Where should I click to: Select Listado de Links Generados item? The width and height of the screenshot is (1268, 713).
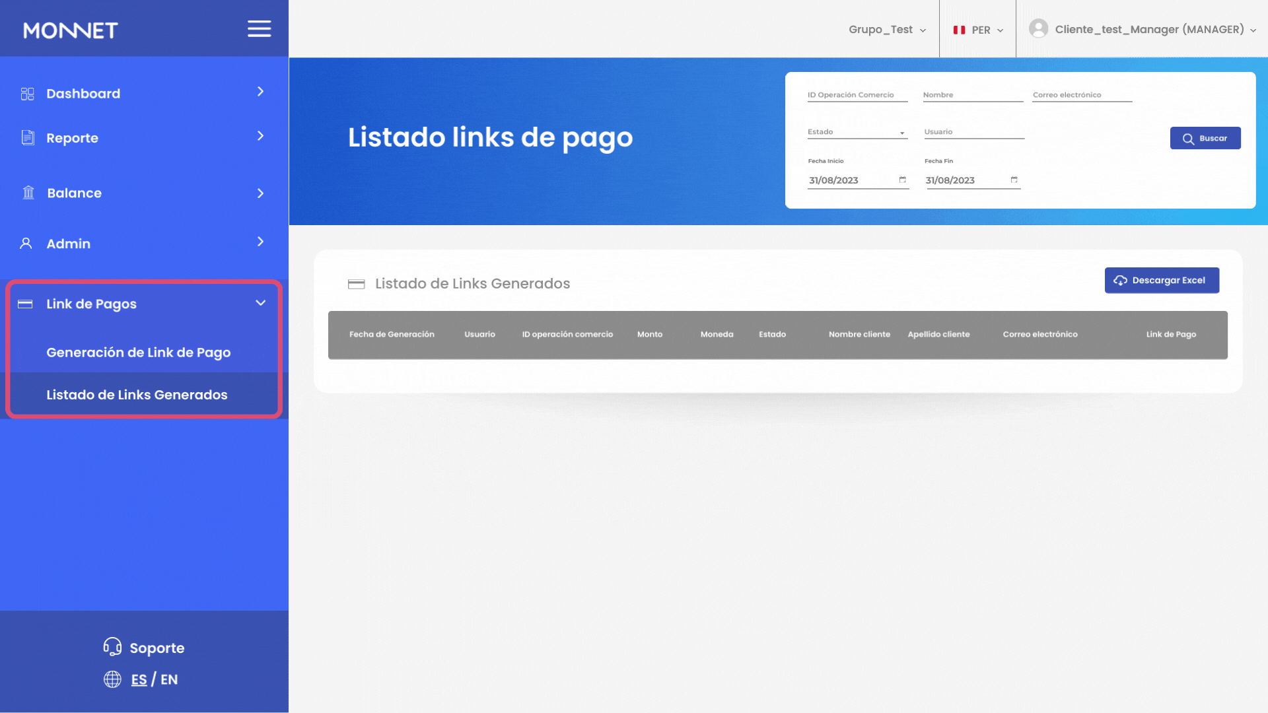(137, 395)
